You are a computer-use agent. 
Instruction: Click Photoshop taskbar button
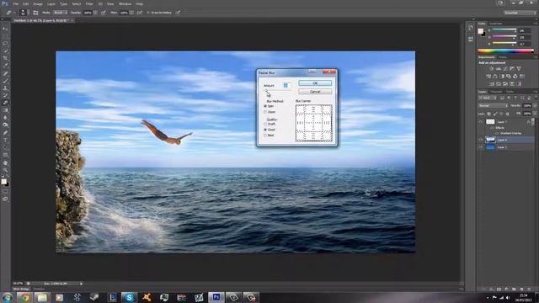[x=216, y=297]
